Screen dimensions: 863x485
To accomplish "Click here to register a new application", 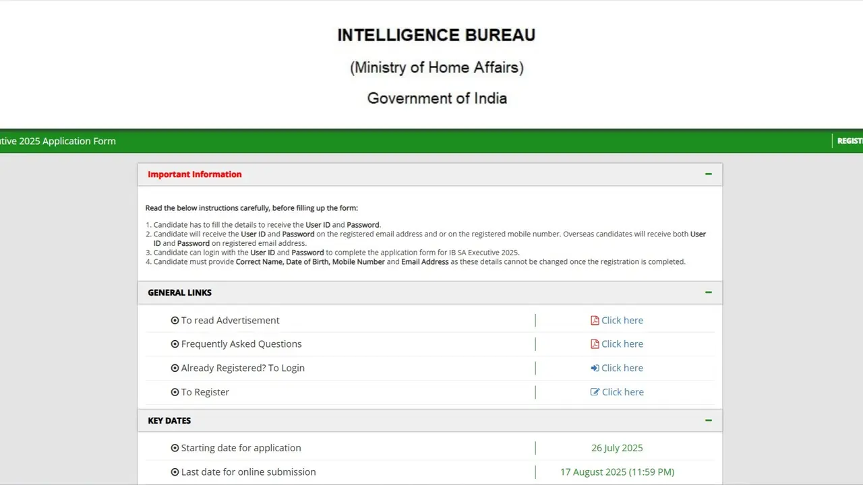I will point(622,391).
